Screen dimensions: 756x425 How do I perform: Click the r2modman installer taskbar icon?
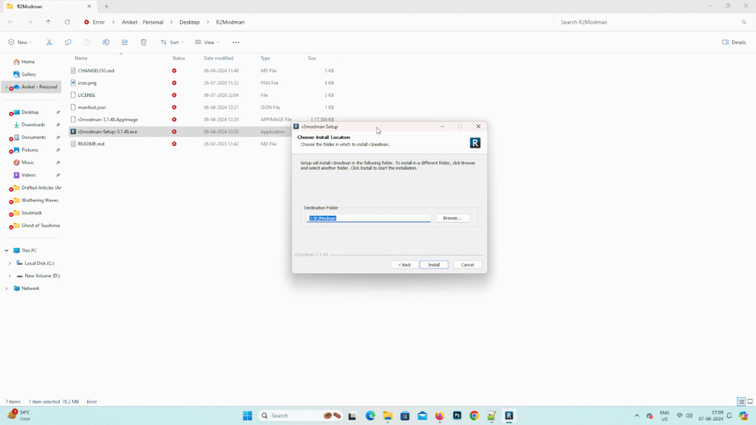click(509, 416)
